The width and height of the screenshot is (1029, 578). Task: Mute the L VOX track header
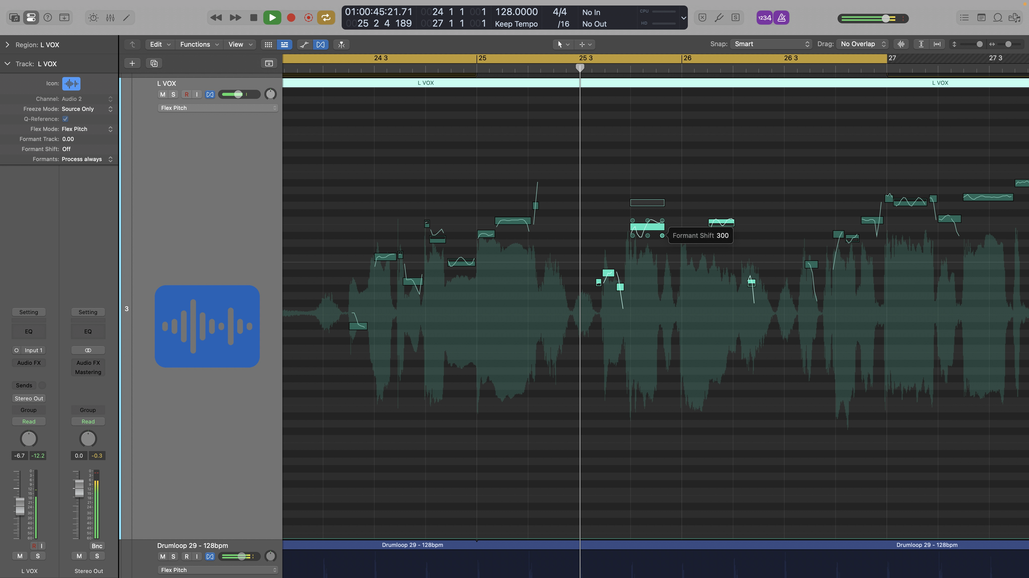163,95
